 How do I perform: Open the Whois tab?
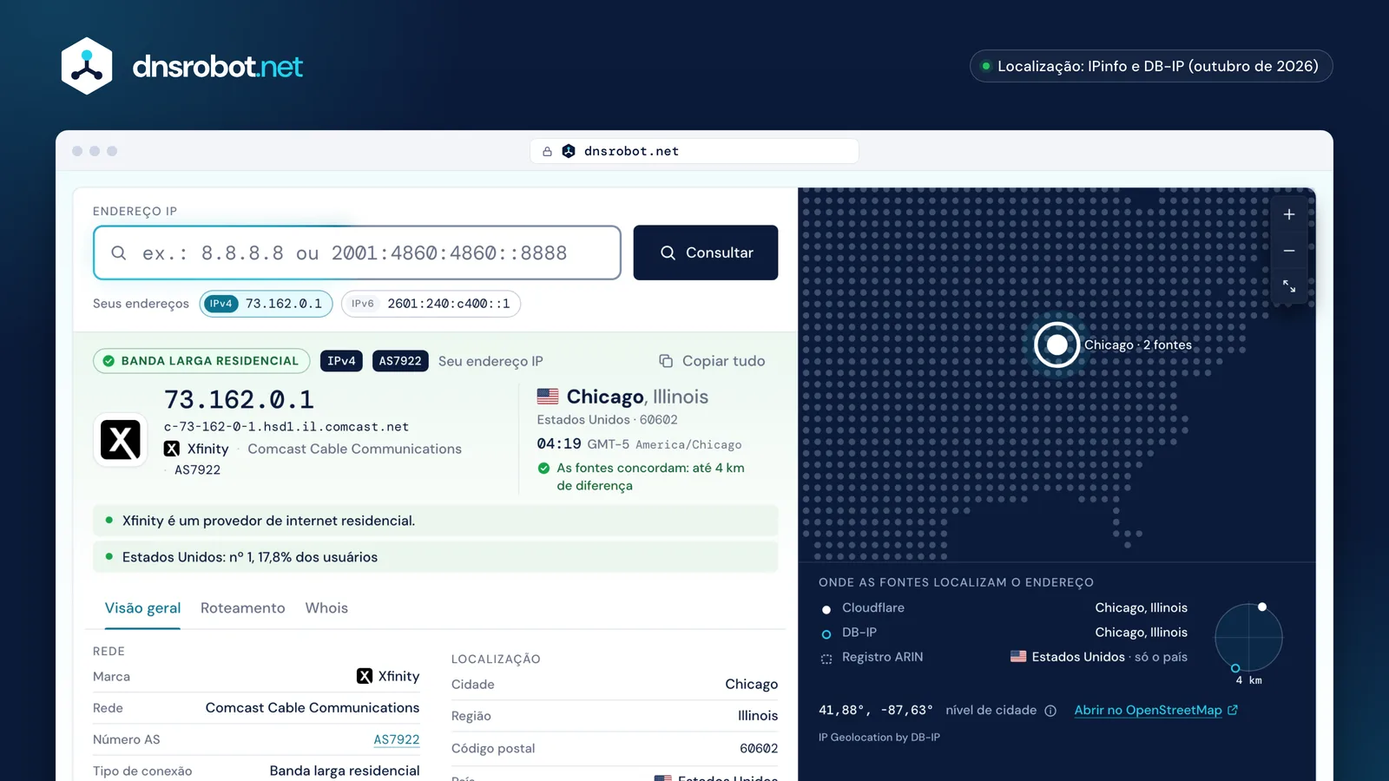[326, 608]
